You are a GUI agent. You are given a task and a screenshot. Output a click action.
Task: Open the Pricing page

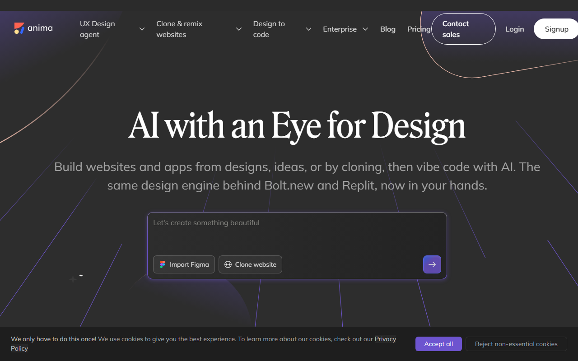[x=419, y=29]
